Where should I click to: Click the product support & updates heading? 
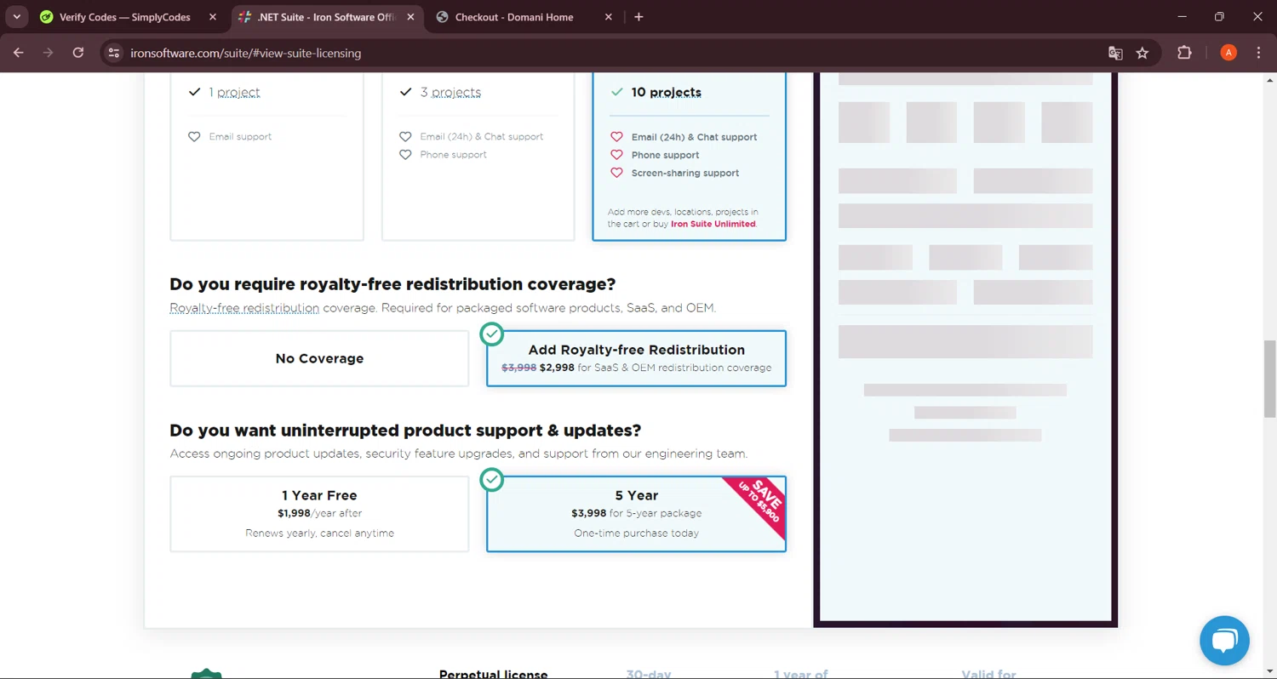[405, 431]
